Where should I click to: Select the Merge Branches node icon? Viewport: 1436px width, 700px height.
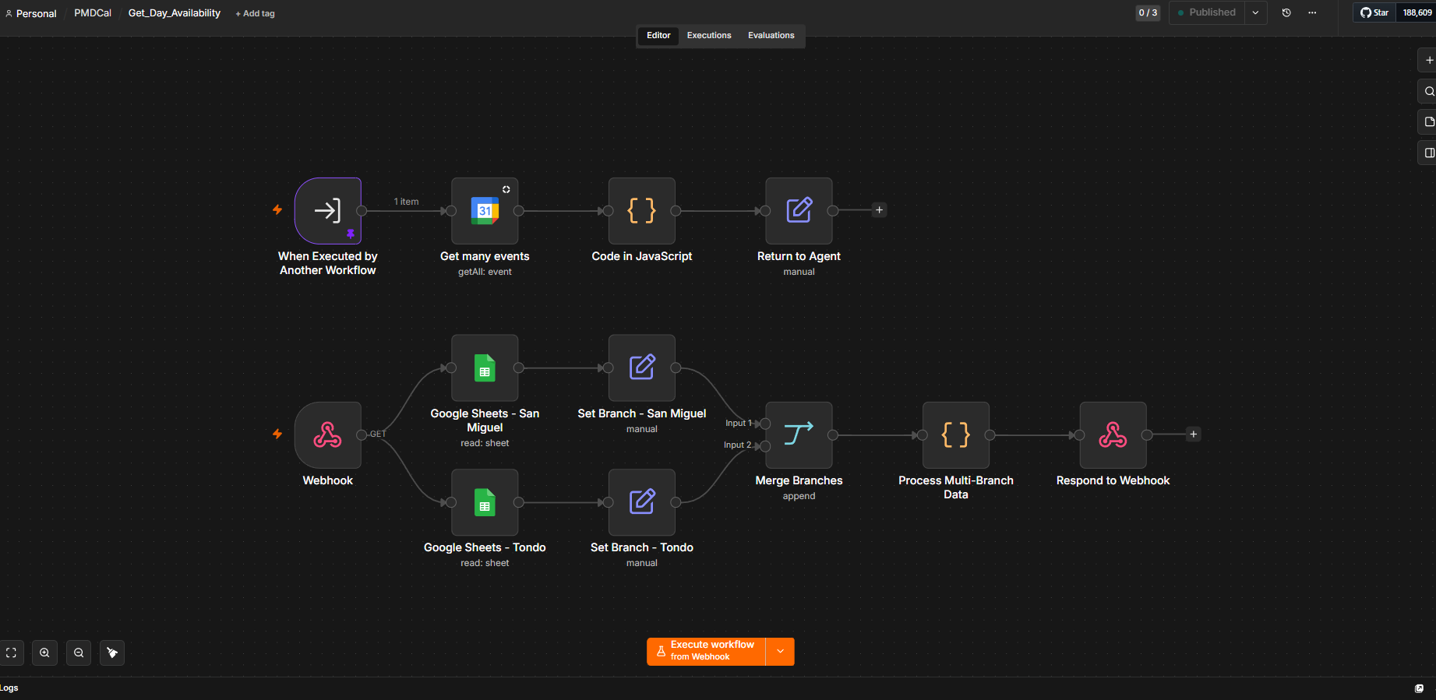pyautogui.click(x=799, y=434)
